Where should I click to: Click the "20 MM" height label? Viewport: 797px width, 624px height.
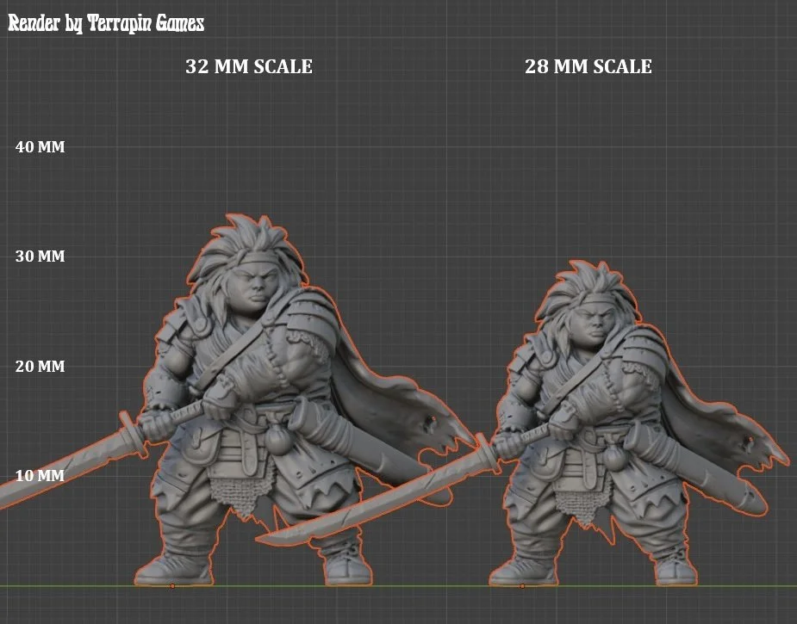click(40, 366)
